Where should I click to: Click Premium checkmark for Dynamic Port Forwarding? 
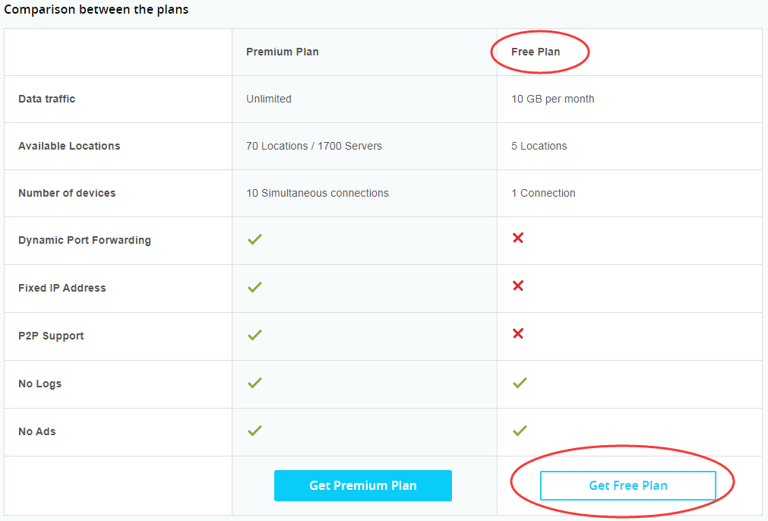pos(254,239)
